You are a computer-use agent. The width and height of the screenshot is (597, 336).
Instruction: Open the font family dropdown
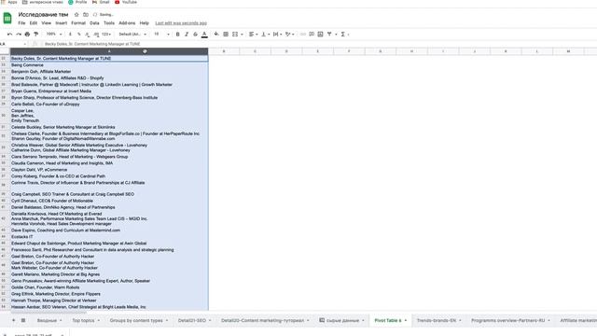[x=132, y=35]
